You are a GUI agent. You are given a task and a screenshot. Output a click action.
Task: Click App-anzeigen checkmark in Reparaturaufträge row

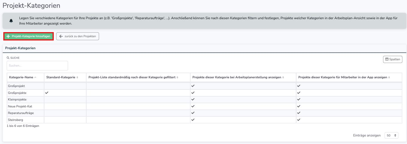coord(299,113)
